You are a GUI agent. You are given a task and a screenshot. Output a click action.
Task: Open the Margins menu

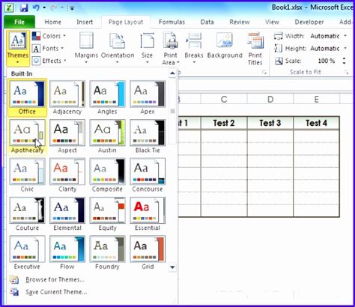coord(86,48)
